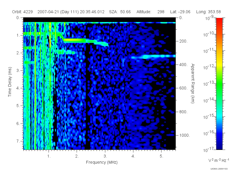Viewport: 234px width, 176px height.
Task: Click the 'Orbit: 4229' header text
Action: [23, 12]
